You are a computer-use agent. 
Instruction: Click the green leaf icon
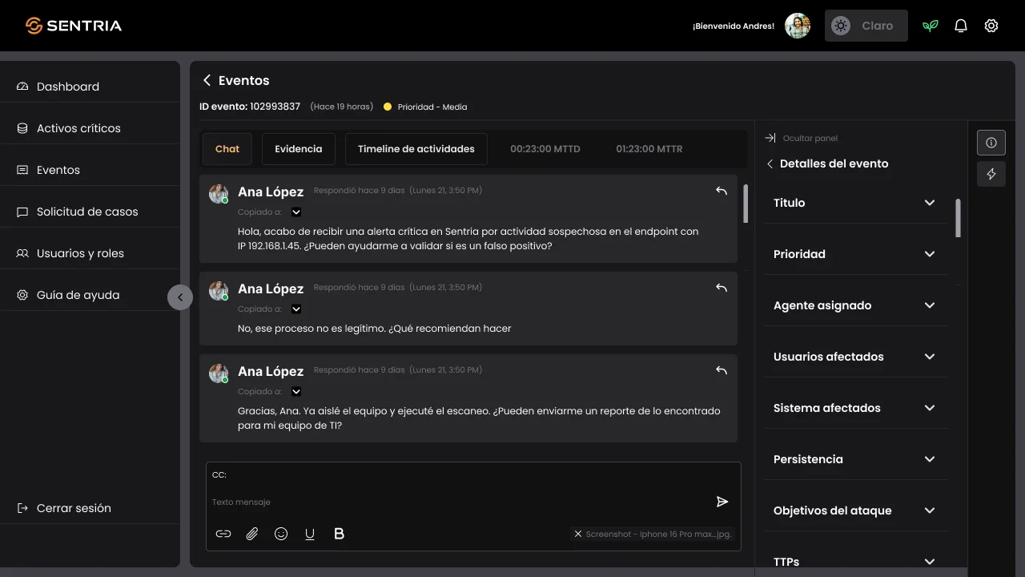click(x=930, y=26)
